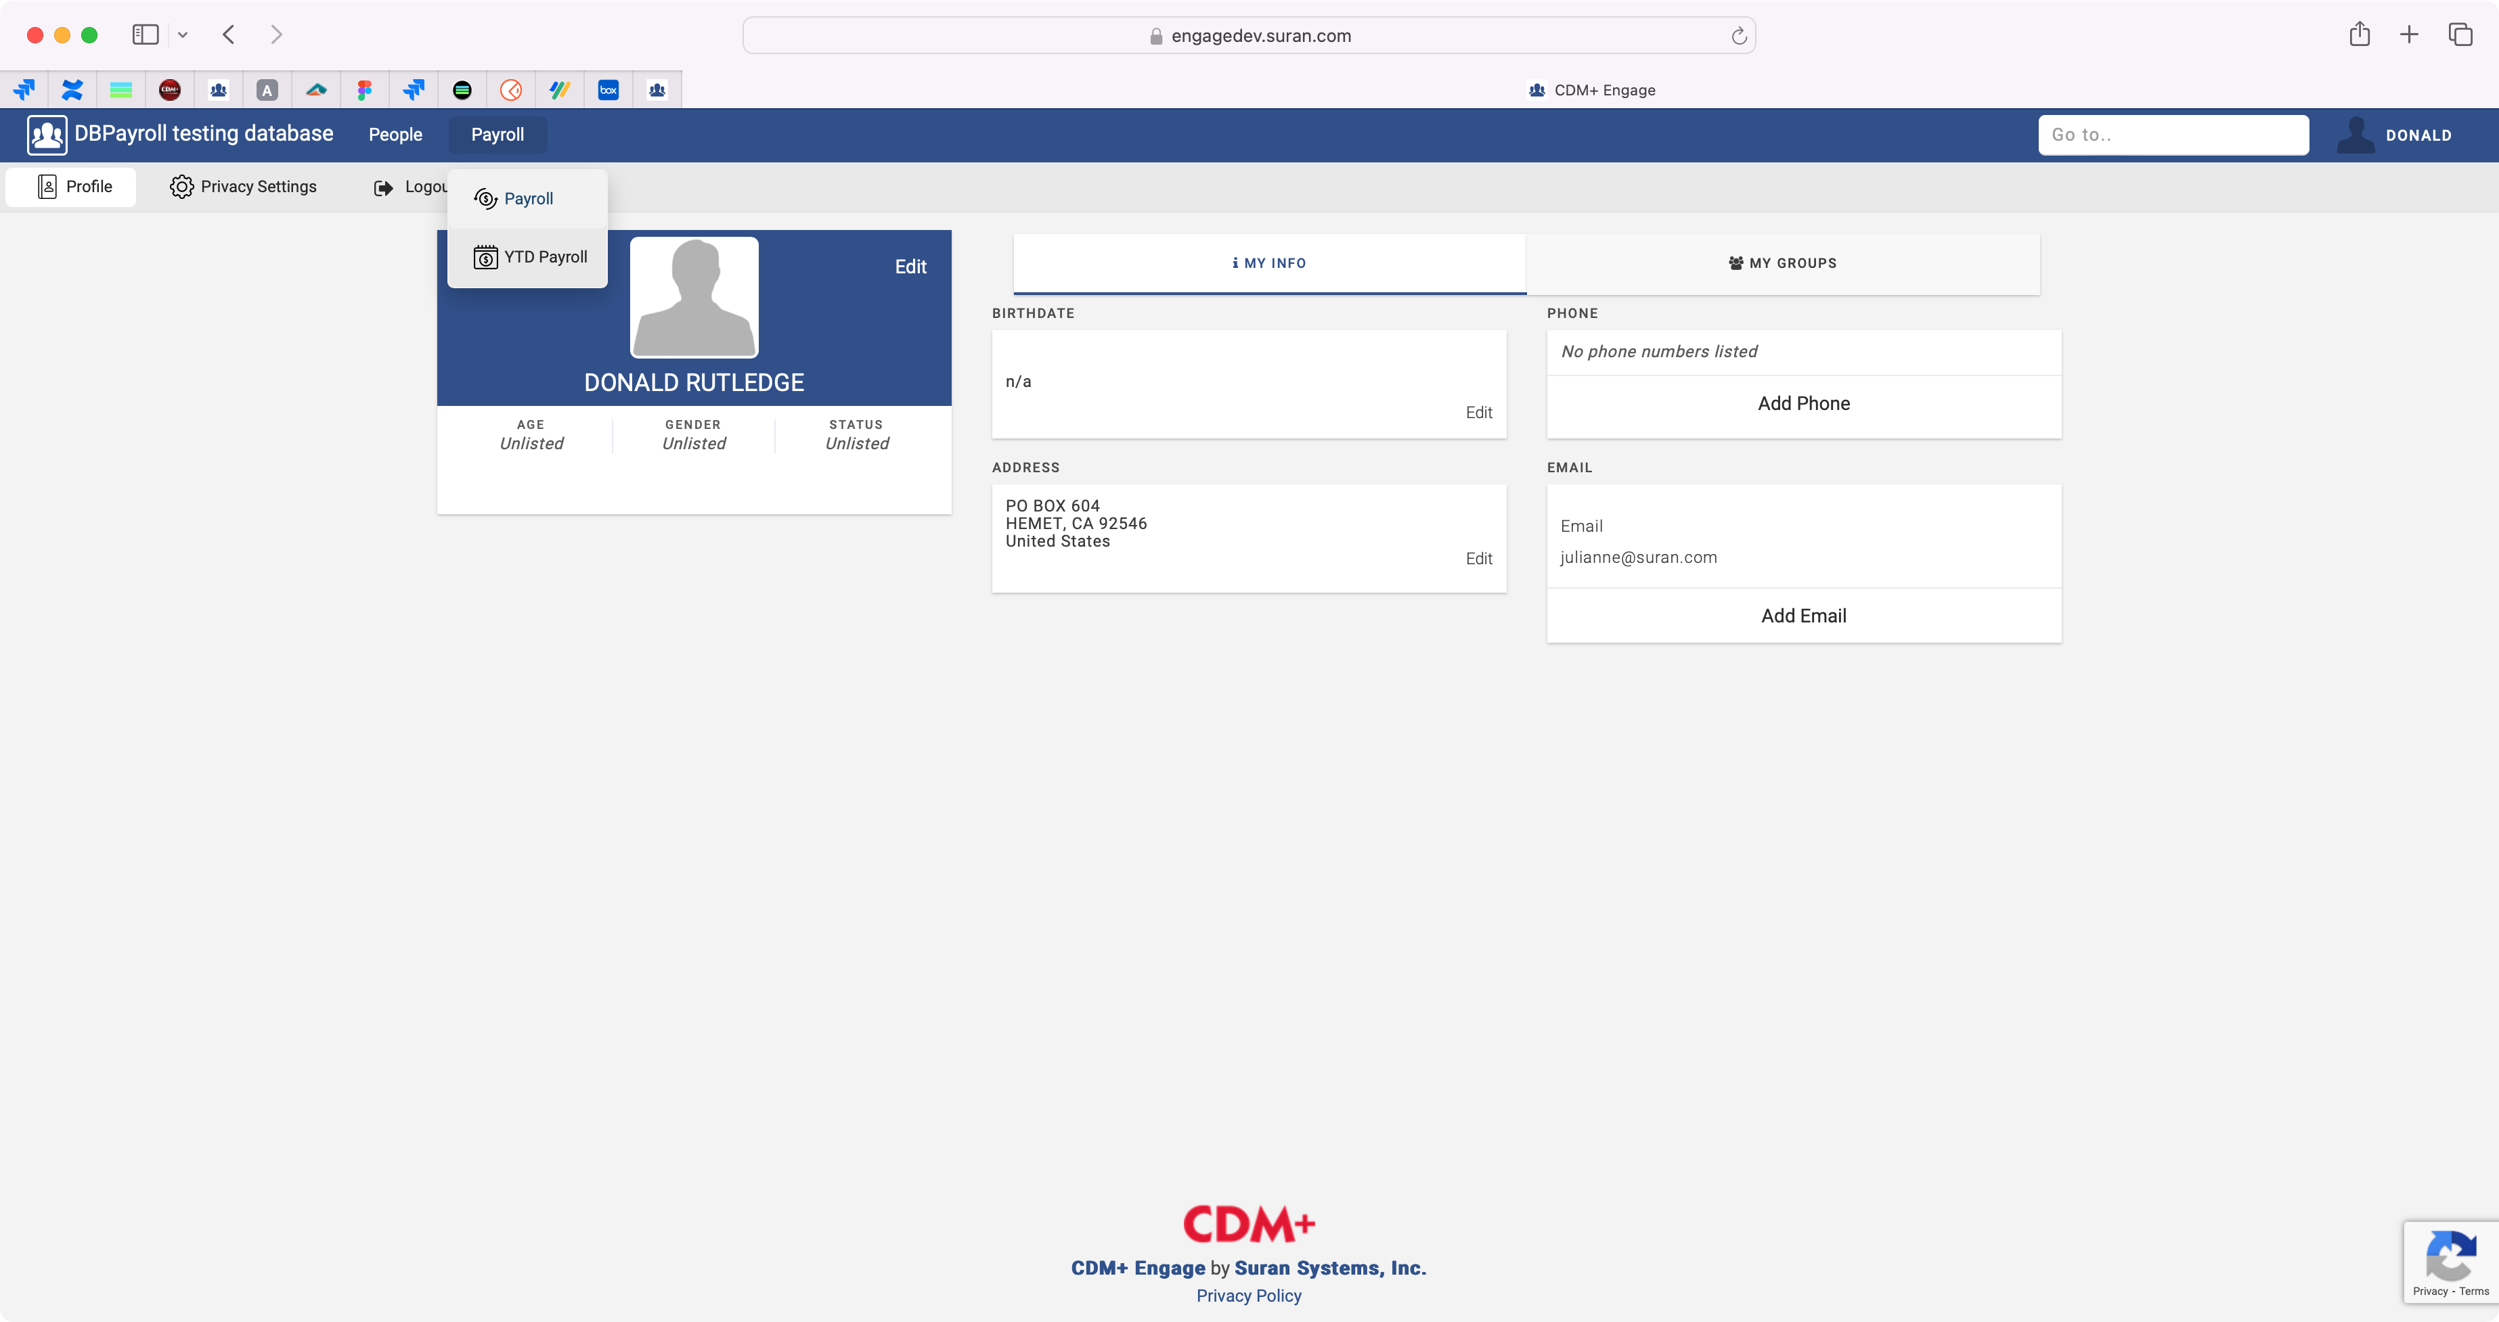Viewport: 2499px width, 1322px height.
Task: Click the Go to search field
Action: click(2173, 135)
